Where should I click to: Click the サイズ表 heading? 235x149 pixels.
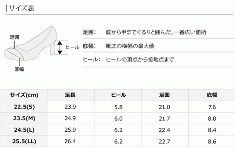tap(21, 8)
